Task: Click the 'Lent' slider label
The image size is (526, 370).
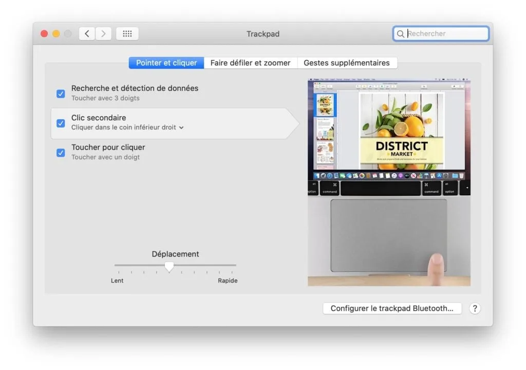Action: 117,281
